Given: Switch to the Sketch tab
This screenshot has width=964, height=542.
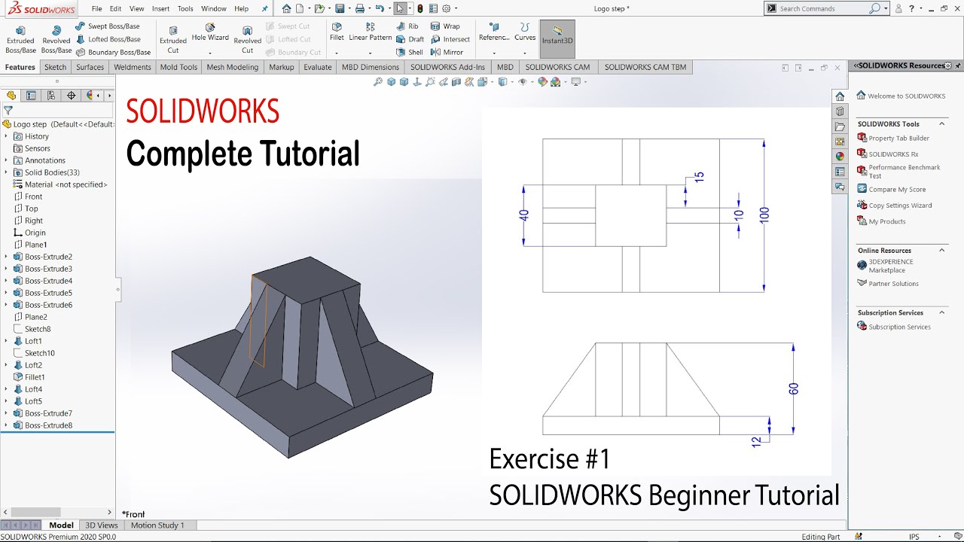Looking at the screenshot, I should tap(55, 67).
